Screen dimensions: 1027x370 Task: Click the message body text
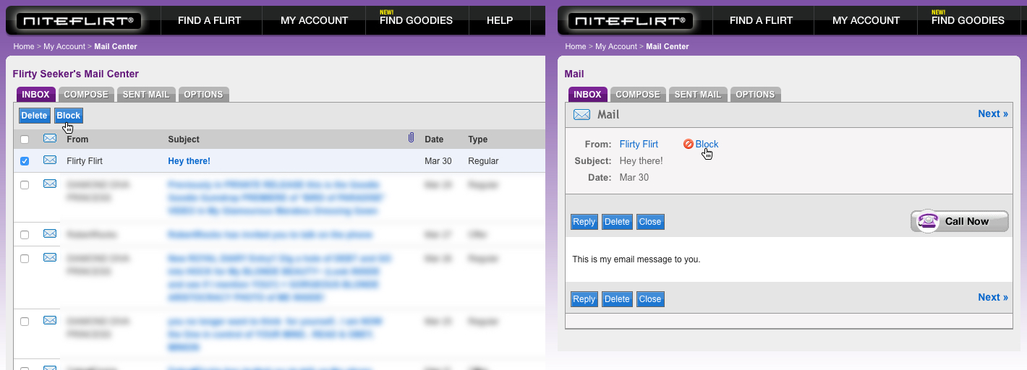636,259
